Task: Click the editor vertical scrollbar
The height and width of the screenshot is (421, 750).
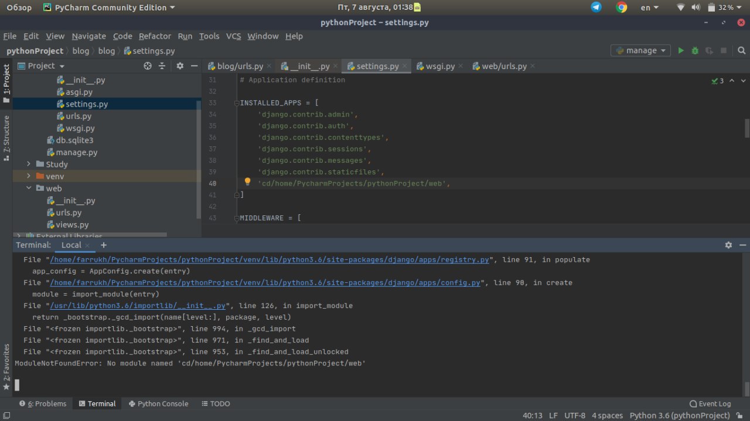Action: coord(747,128)
